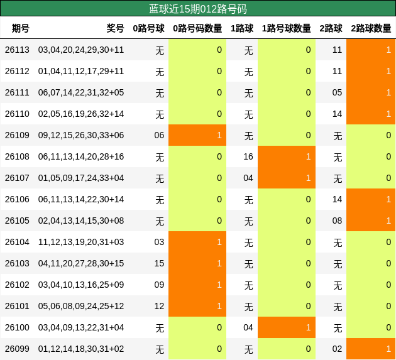
Task: Click 0路号球 value 15 in row 26103
Action: click(x=159, y=263)
